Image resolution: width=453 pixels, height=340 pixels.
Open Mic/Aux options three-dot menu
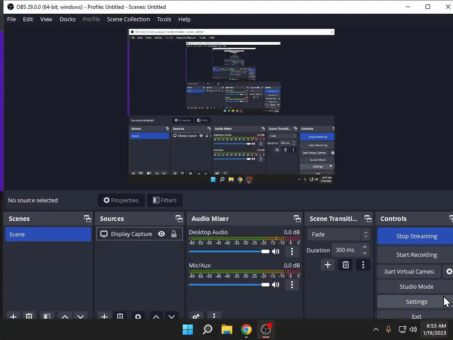coord(292,285)
